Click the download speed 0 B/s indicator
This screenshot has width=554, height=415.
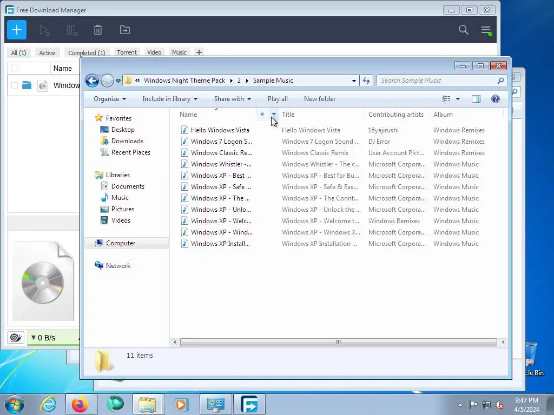43,338
